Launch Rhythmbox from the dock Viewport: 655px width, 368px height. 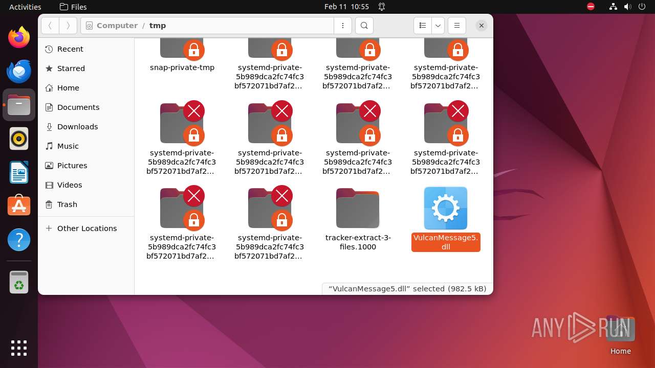pyautogui.click(x=19, y=139)
